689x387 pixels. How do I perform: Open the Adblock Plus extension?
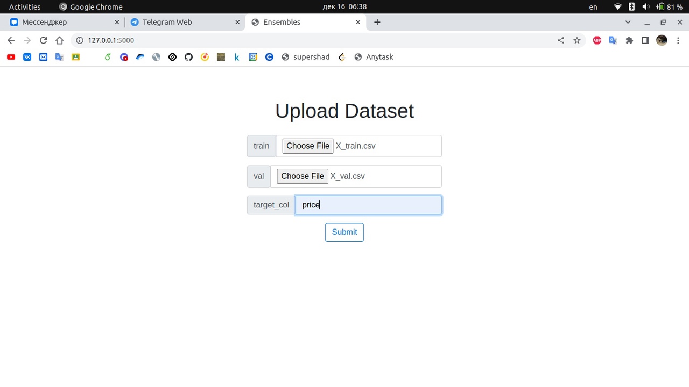point(597,40)
